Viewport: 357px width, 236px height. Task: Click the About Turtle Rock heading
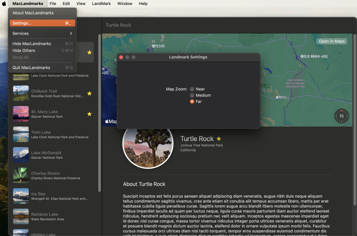coord(144,184)
